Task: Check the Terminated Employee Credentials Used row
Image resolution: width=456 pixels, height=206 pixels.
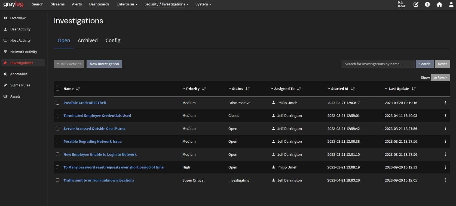Action: (x=57, y=116)
